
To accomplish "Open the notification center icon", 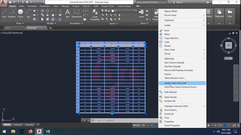I will 235,131.
